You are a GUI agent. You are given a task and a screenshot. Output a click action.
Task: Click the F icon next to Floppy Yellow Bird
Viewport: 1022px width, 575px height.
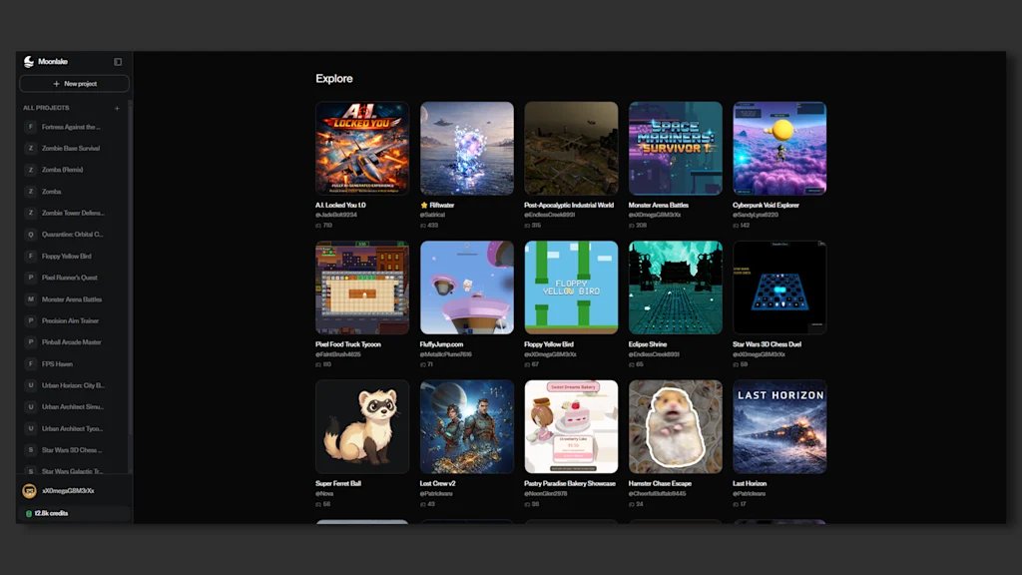point(30,257)
